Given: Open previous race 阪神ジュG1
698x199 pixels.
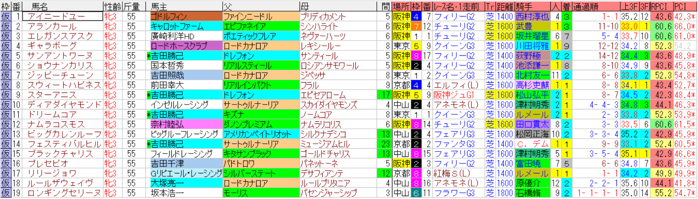Looking at the screenshot, I should tap(458, 95).
